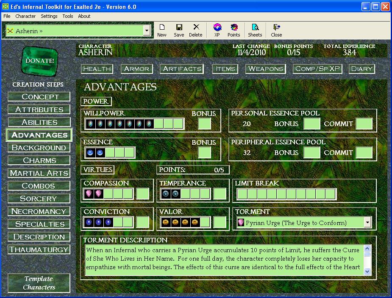The width and height of the screenshot is (392, 298).
Task: Open the XP toolbar icon
Action: point(217,30)
